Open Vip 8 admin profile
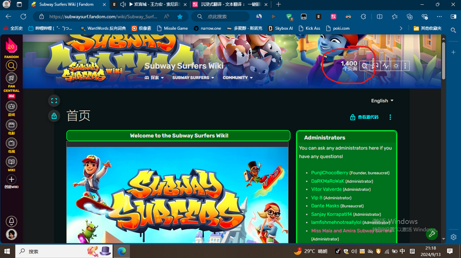 pyautogui.click(x=317, y=198)
